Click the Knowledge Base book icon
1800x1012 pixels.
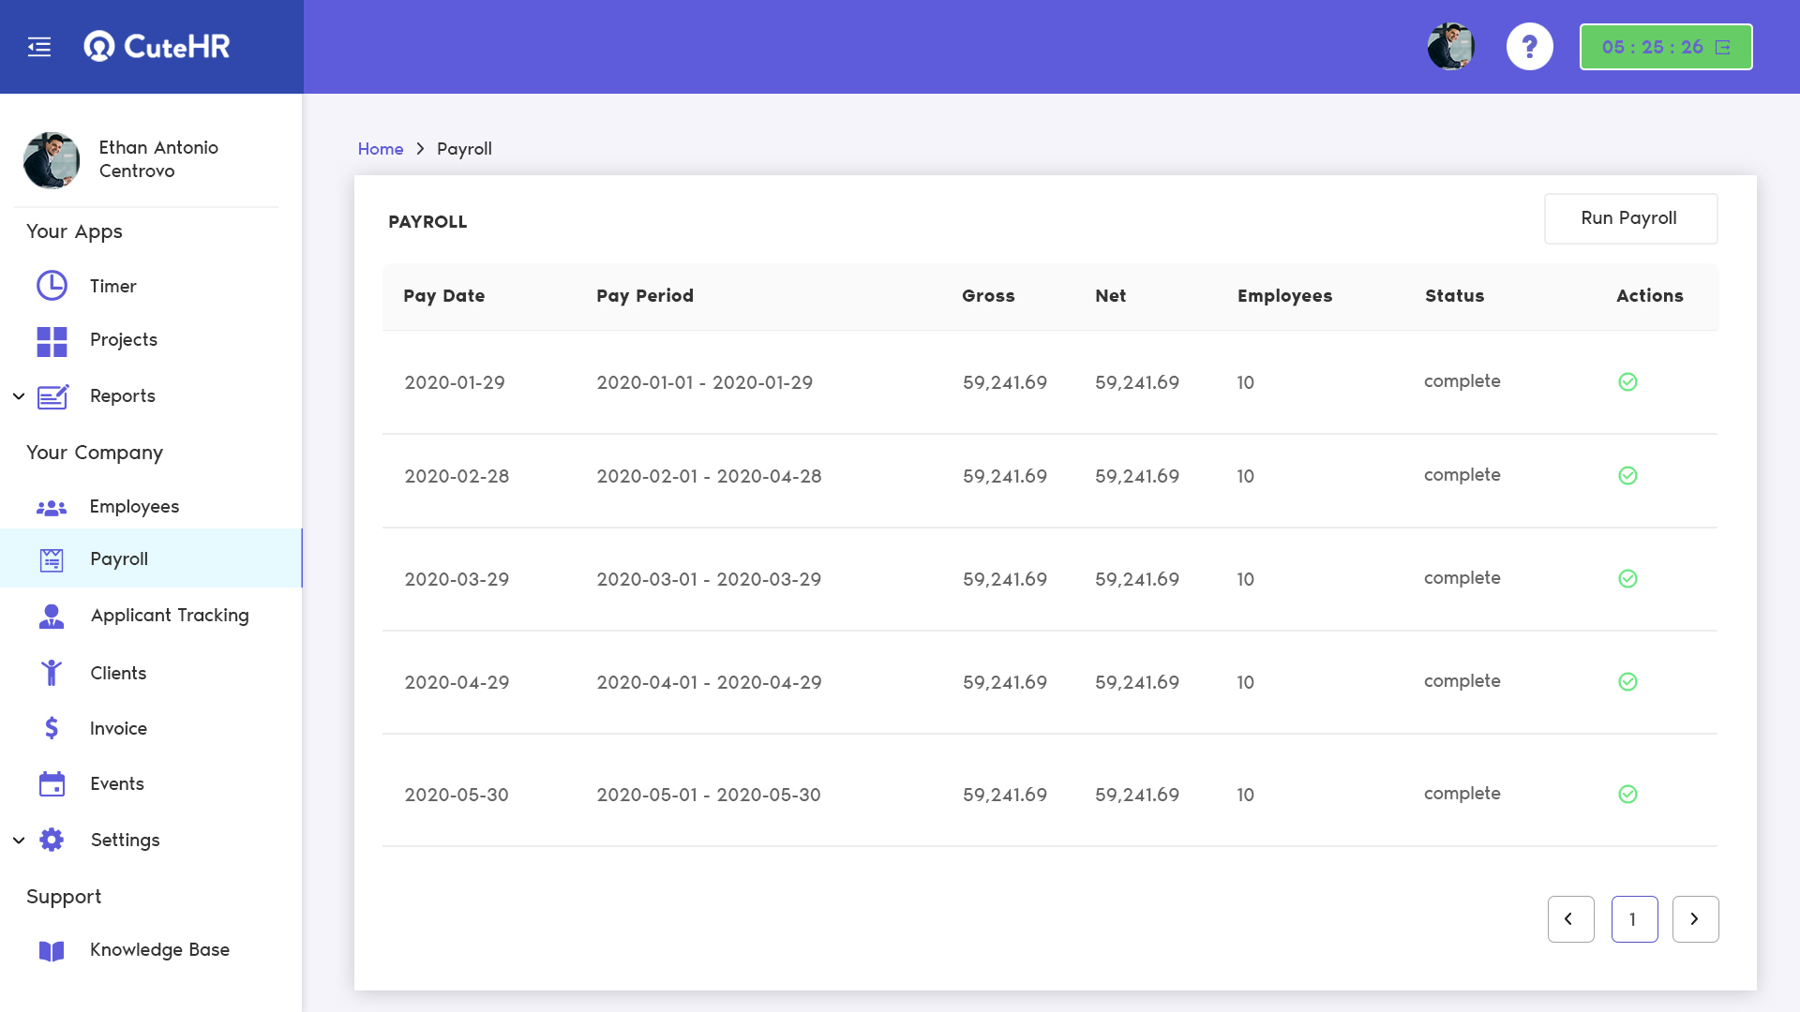tap(52, 950)
